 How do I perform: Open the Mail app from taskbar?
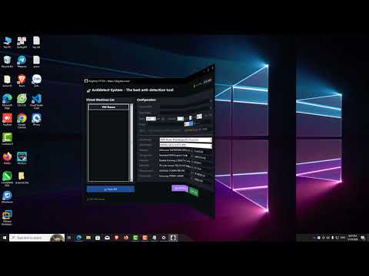pos(107,238)
